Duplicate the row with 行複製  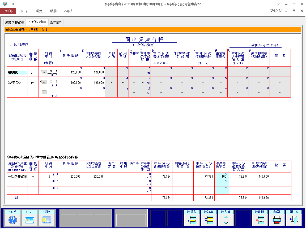(209, 218)
